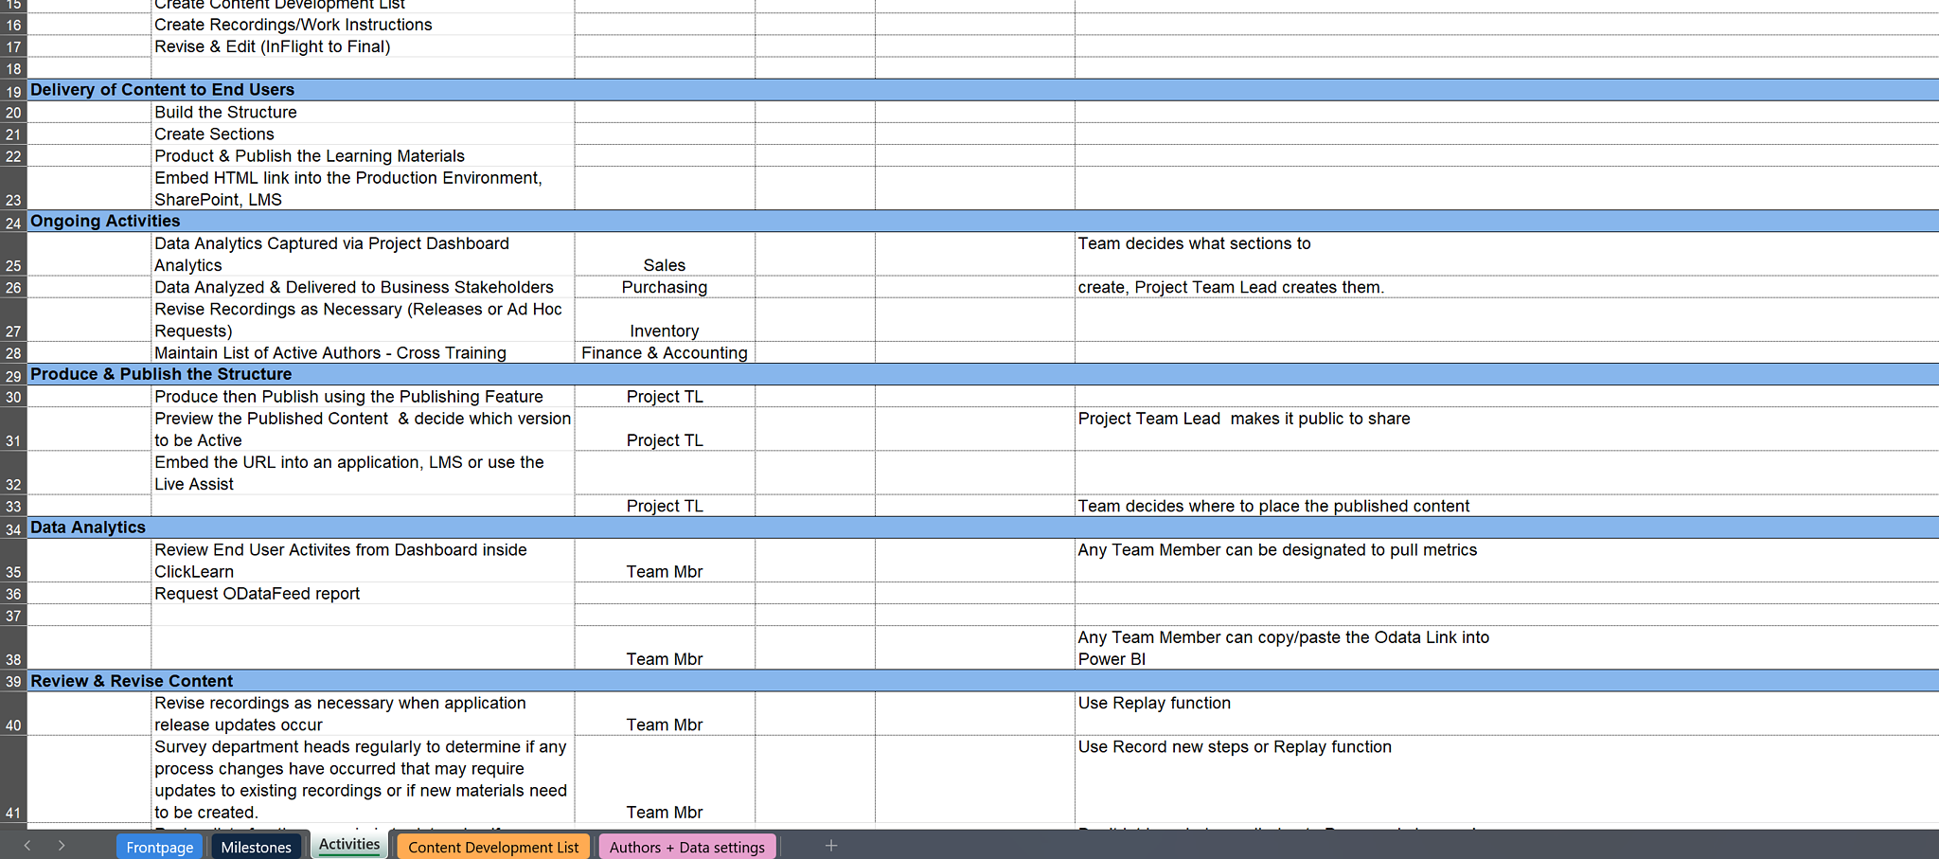Select the 'Project TL' cell in row 30
The image size is (1939, 859).
664,397
